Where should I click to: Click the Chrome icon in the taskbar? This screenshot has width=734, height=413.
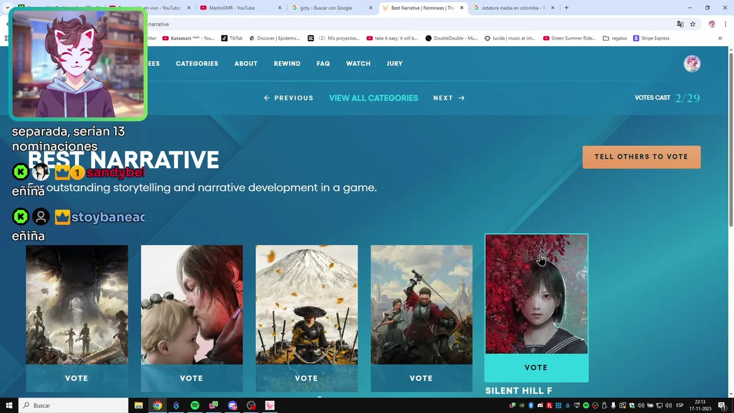[x=157, y=406]
